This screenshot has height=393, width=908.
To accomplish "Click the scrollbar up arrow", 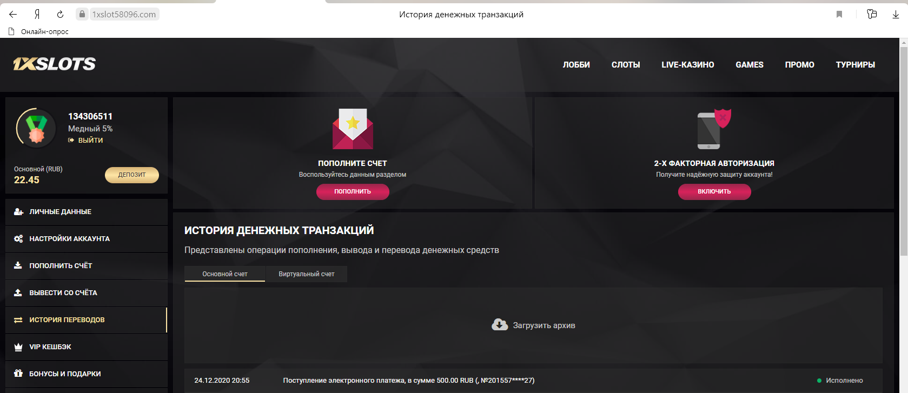I will tap(904, 42).
